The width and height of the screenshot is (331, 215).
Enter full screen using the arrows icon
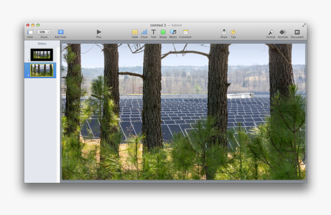tap(304, 25)
